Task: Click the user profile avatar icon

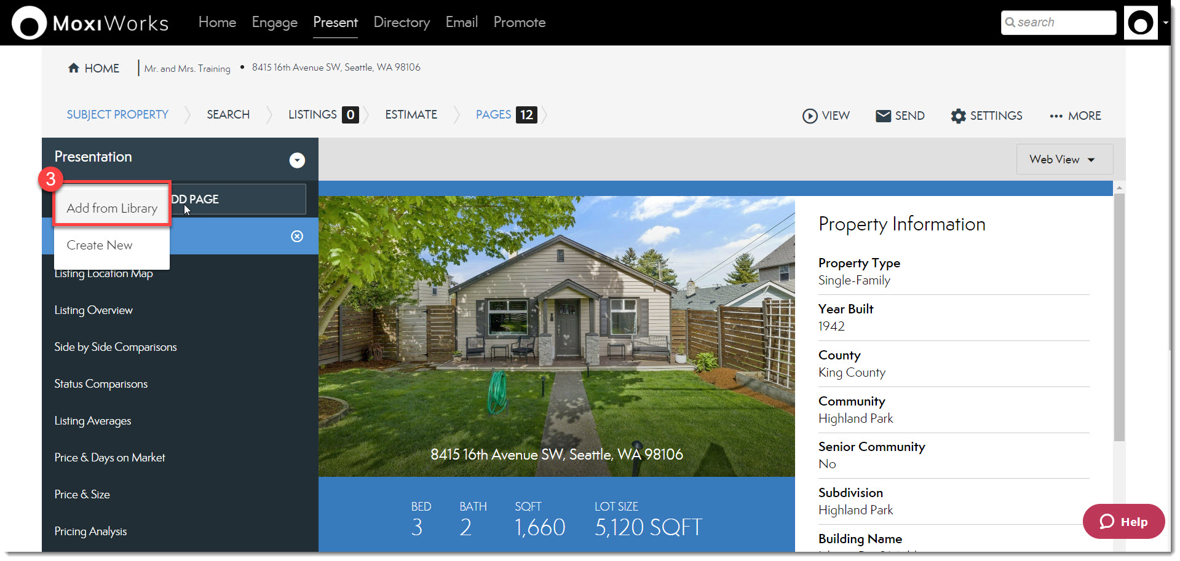Action: click(x=1140, y=23)
